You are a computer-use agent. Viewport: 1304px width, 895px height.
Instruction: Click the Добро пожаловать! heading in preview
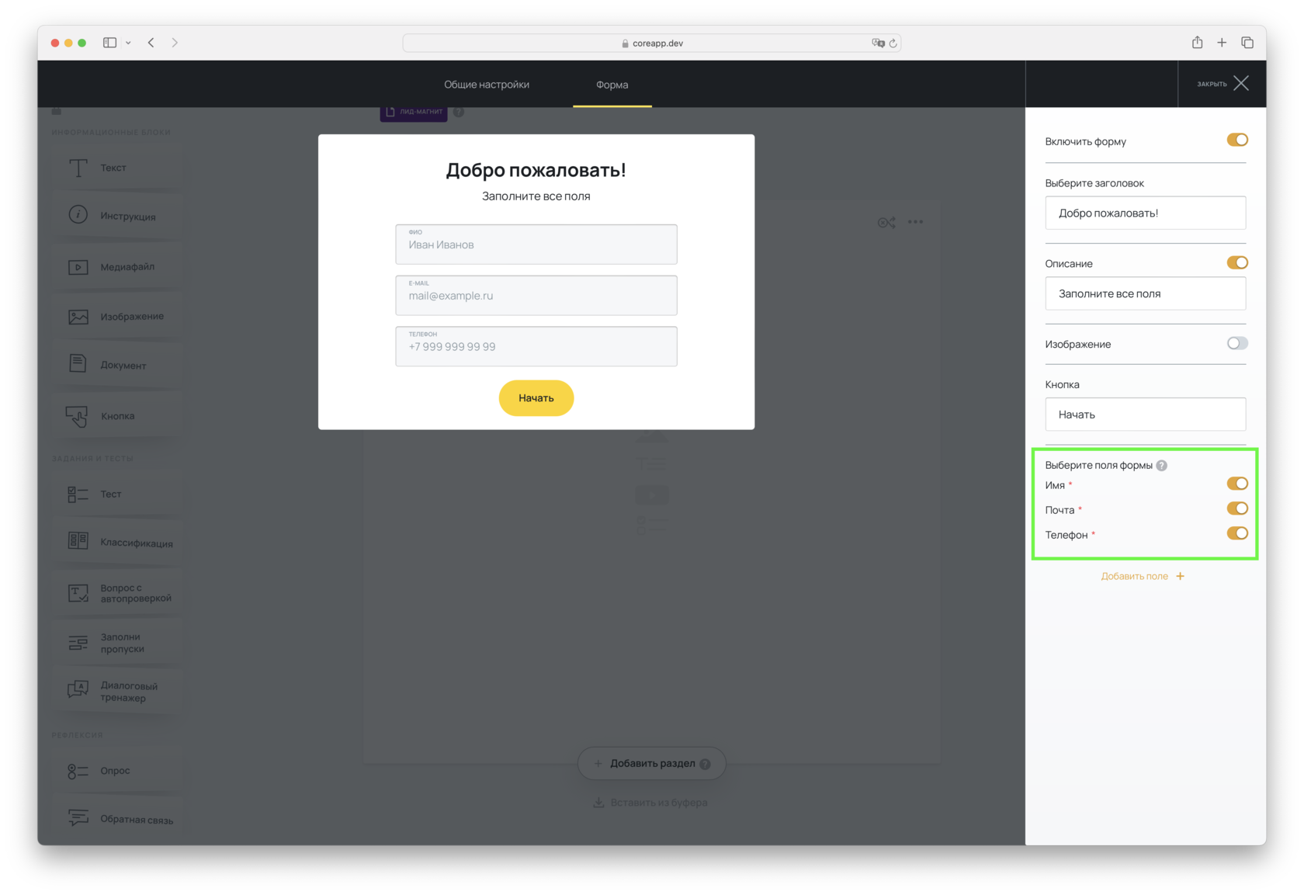pos(536,170)
